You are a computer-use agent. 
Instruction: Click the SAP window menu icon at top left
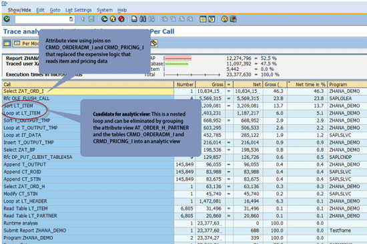(5, 3)
